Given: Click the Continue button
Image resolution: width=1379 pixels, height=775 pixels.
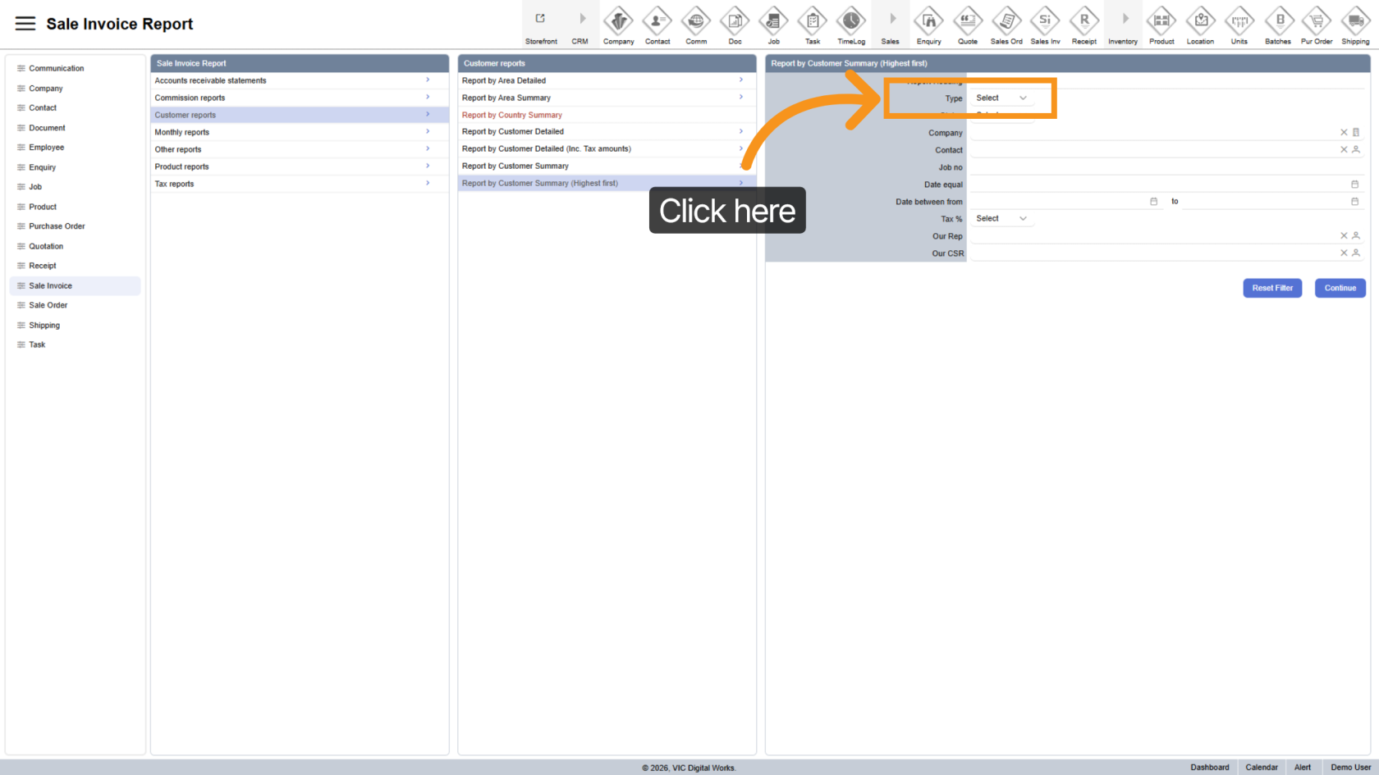Looking at the screenshot, I should pyautogui.click(x=1340, y=288).
